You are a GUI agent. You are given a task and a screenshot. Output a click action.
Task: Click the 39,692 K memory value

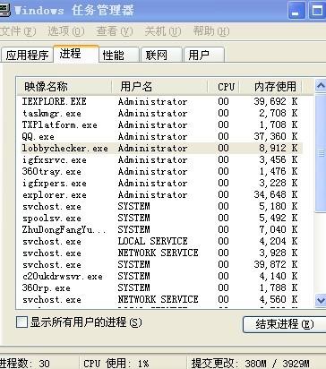(x=276, y=101)
